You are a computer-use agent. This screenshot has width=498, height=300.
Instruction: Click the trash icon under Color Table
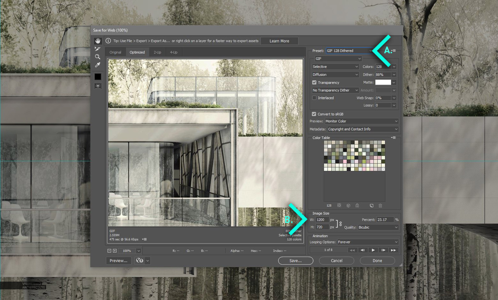pyautogui.click(x=380, y=206)
